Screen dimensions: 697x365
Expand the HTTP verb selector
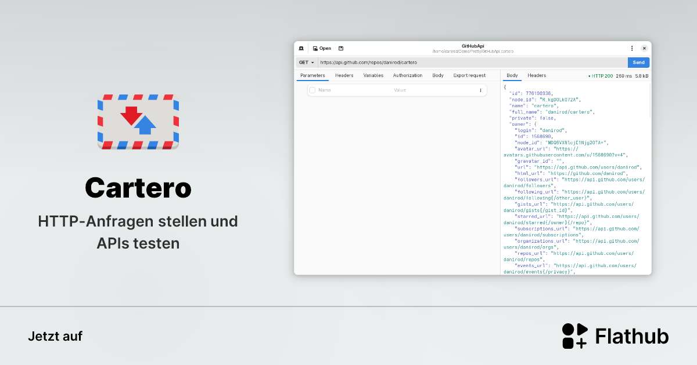[x=307, y=62]
